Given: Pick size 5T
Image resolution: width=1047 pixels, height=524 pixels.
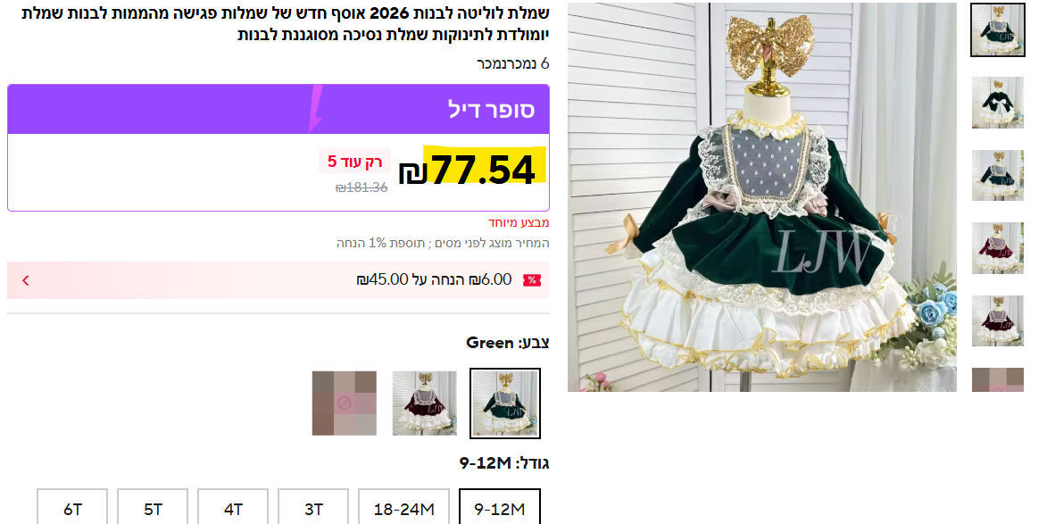Looking at the screenshot, I should click(x=153, y=509).
